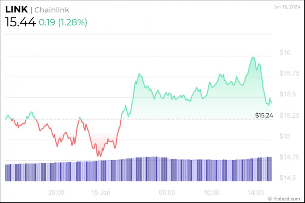305x203 pixels.
Task: Select the Chainlink name label
Action: coord(52,10)
